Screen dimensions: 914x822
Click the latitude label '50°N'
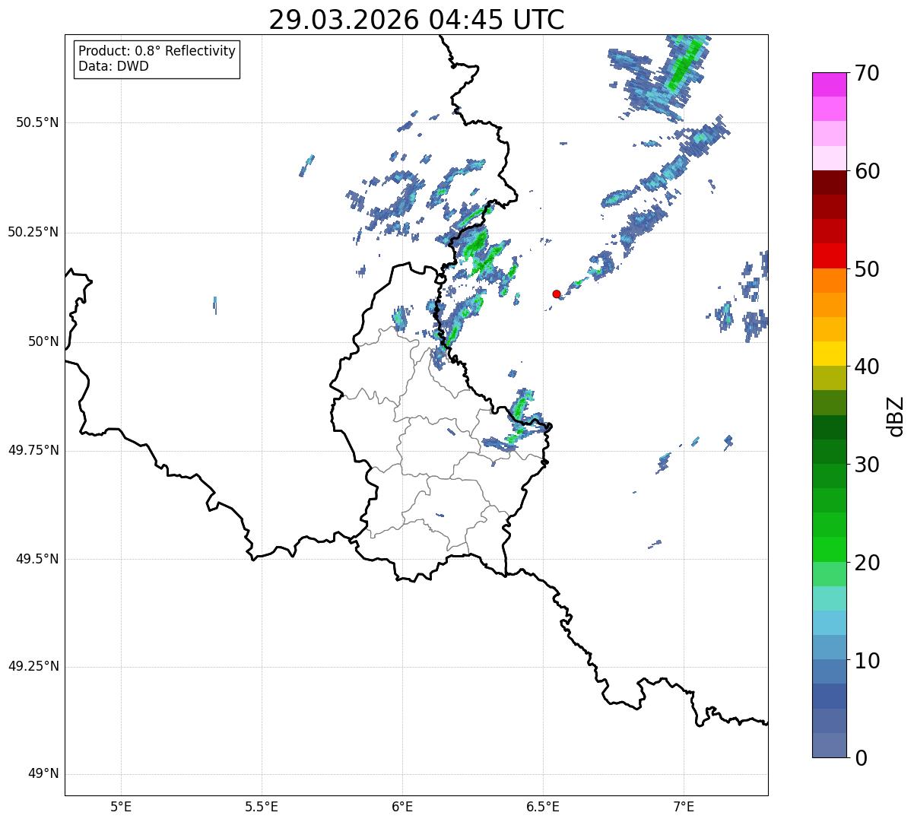pos(43,342)
